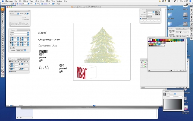Select the black arrow Selection tool
This screenshot has width=193, height=121.
pyautogui.click(x=3, y=12)
